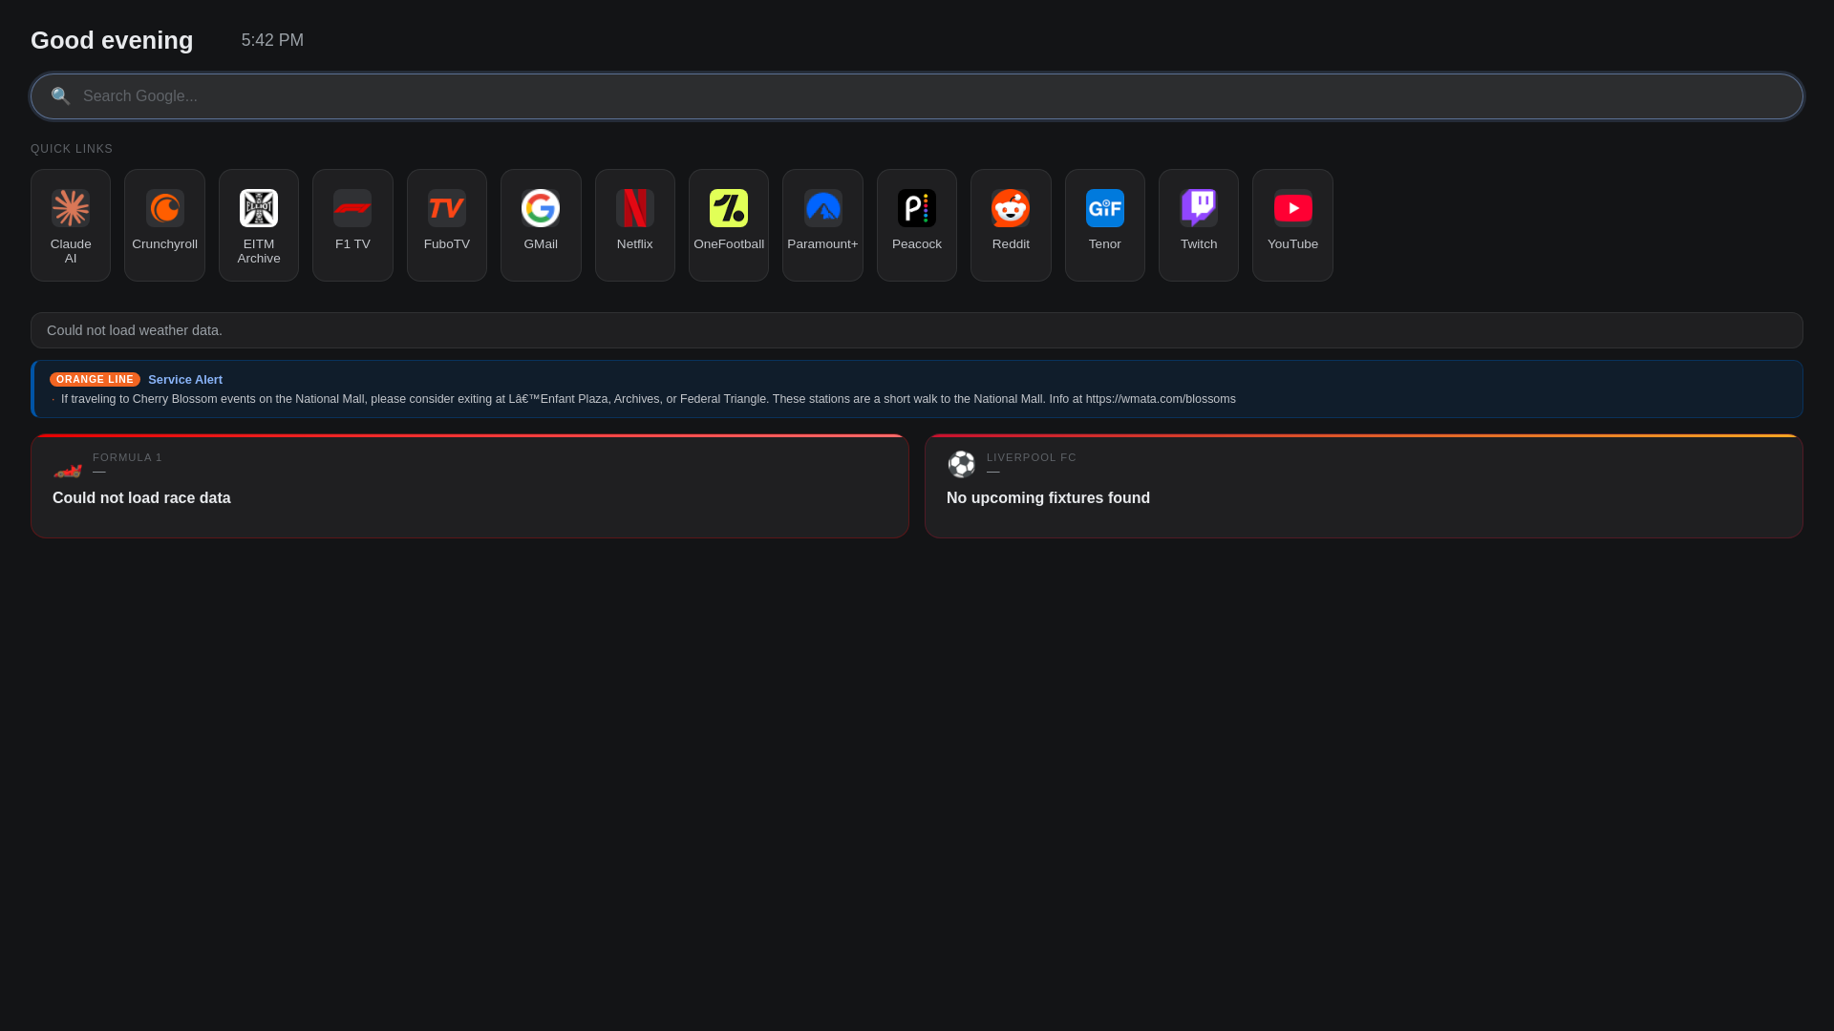Viewport: 1834px width, 1031px height.
Task: Click the 'Netflix' link label
Action: [x=635, y=244]
